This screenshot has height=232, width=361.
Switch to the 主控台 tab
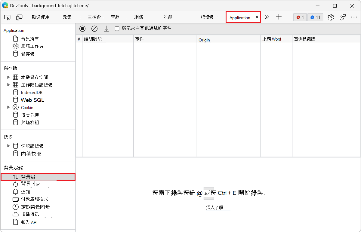click(94, 17)
